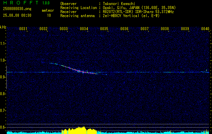Click the meteor label
This screenshot has width=212, height=134.
(48, 10)
